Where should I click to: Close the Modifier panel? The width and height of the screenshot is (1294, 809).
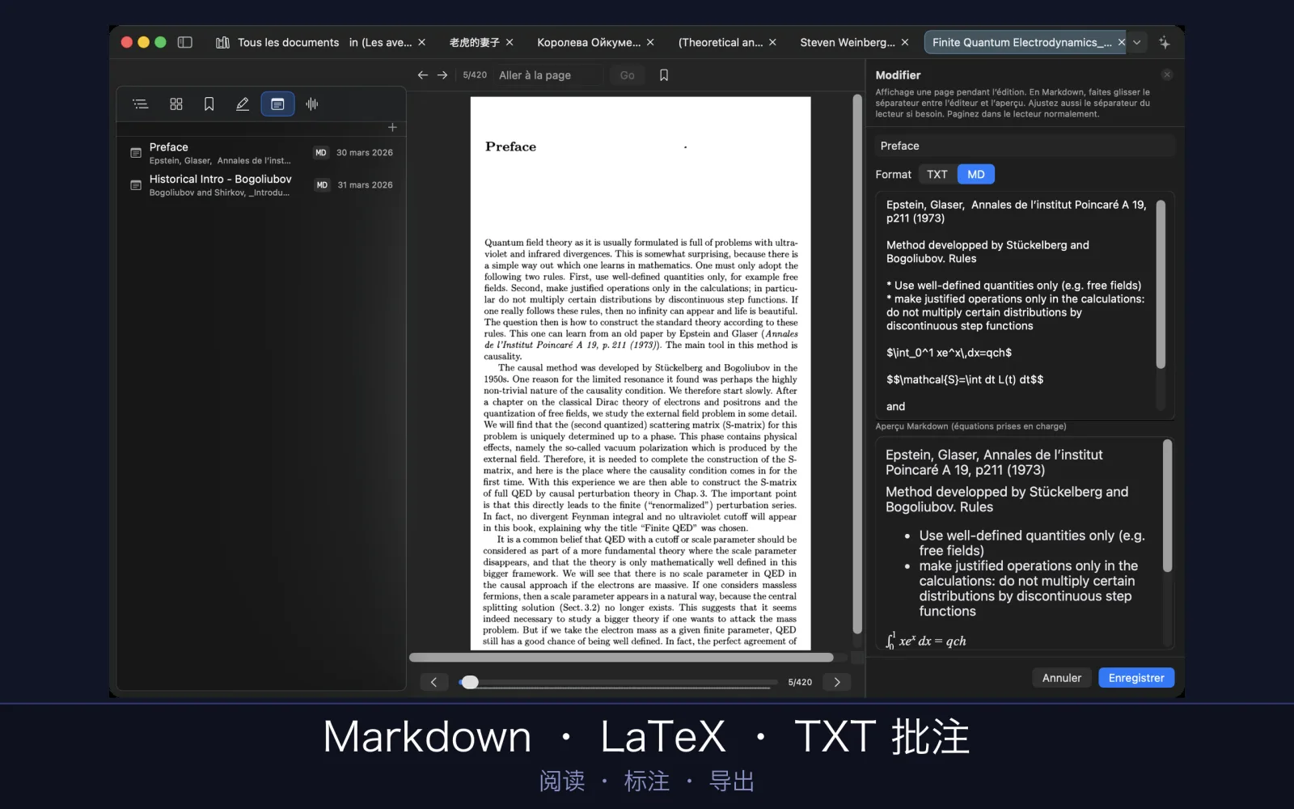click(1167, 74)
